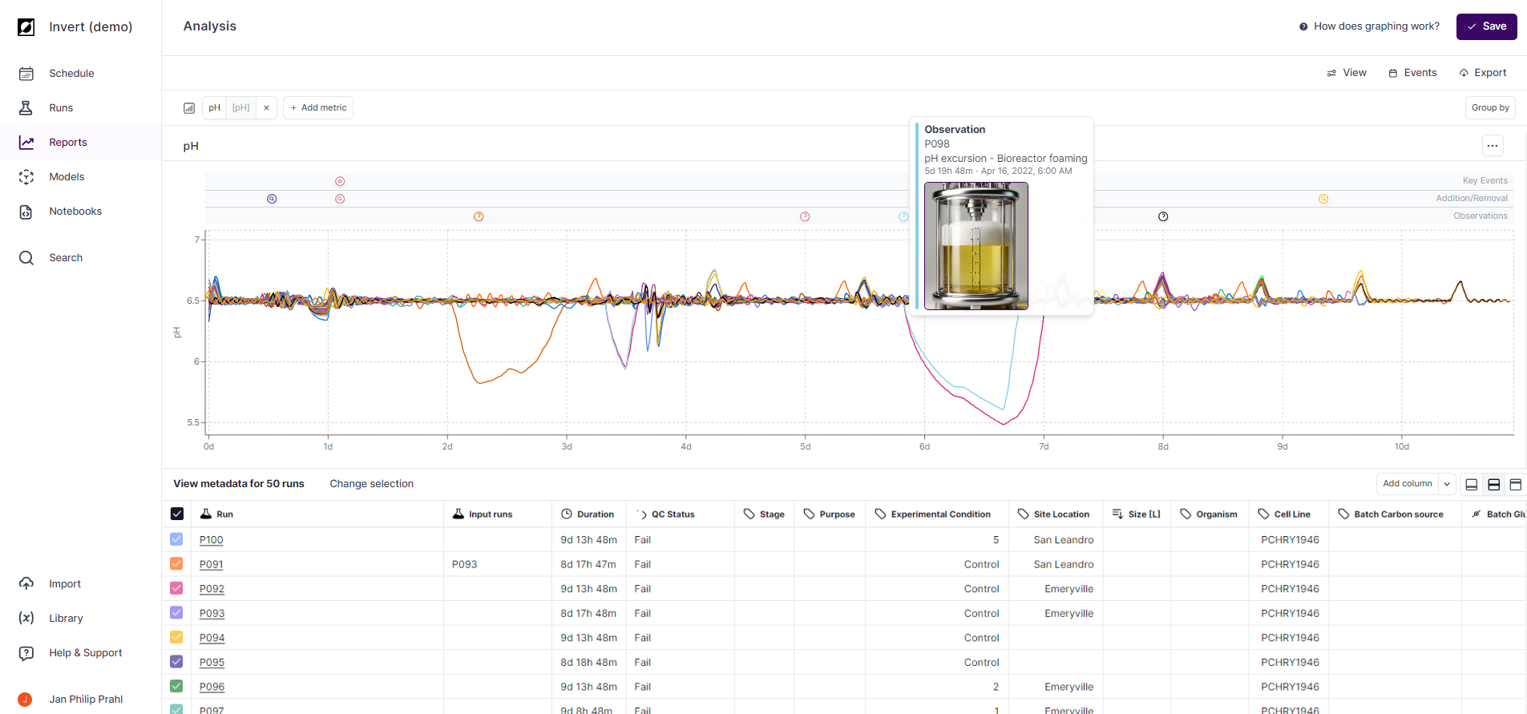The height and width of the screenshot is (714, 1527).
Task: Switch to the bottom-panel layout icon
Action: 1471,484
